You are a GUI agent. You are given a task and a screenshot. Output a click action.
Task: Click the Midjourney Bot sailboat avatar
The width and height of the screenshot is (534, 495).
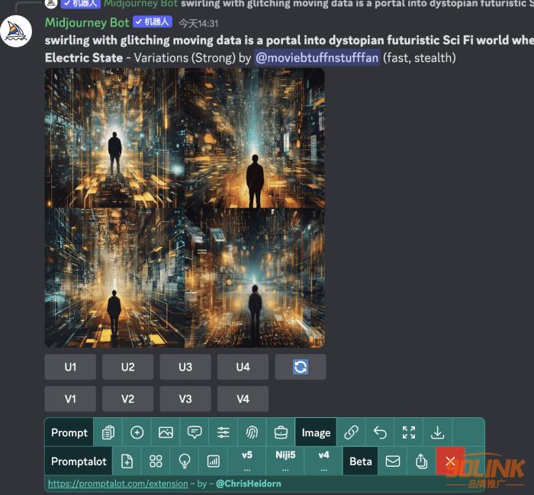coord(16,31)
